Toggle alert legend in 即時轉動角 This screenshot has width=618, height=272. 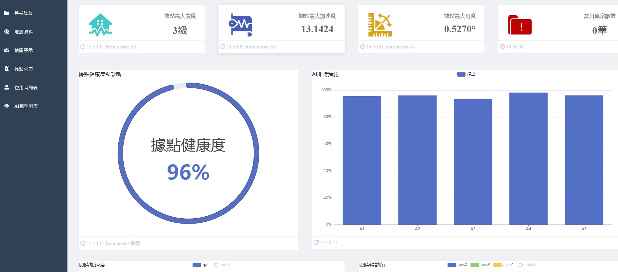[x=526, y=265]
